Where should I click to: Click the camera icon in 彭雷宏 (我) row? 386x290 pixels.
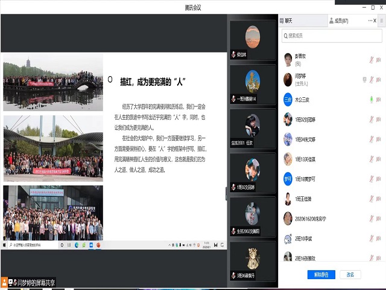click(379, 60)
